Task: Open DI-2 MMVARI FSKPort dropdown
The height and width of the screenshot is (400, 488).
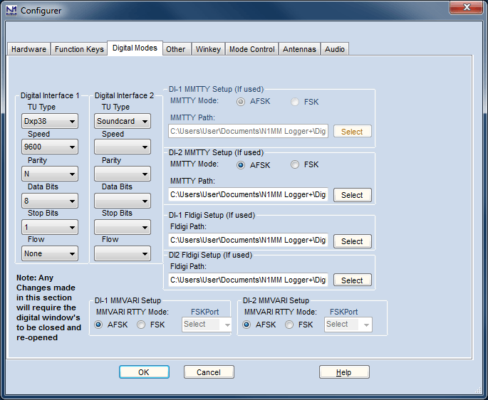Action: [x=348, y=325]
